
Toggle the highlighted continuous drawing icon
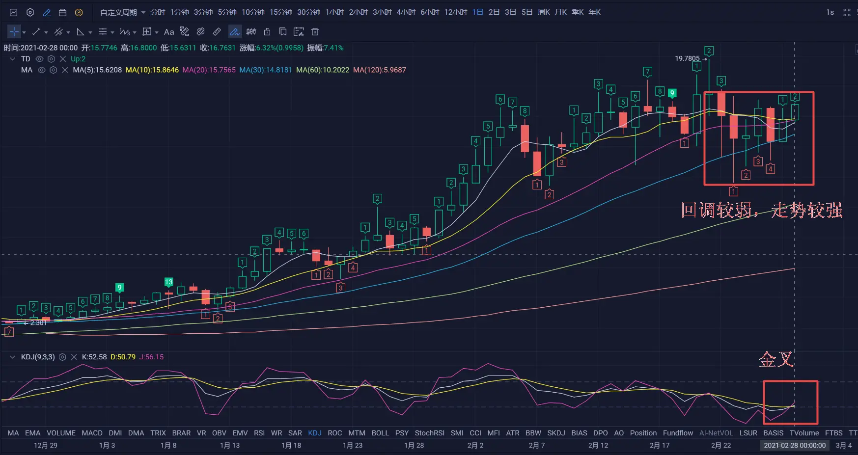[235, 32]
